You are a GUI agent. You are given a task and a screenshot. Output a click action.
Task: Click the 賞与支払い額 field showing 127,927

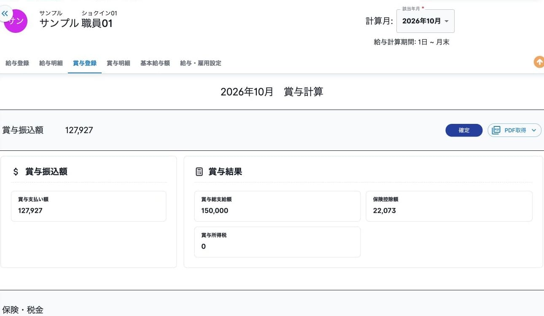coord(89,206)
